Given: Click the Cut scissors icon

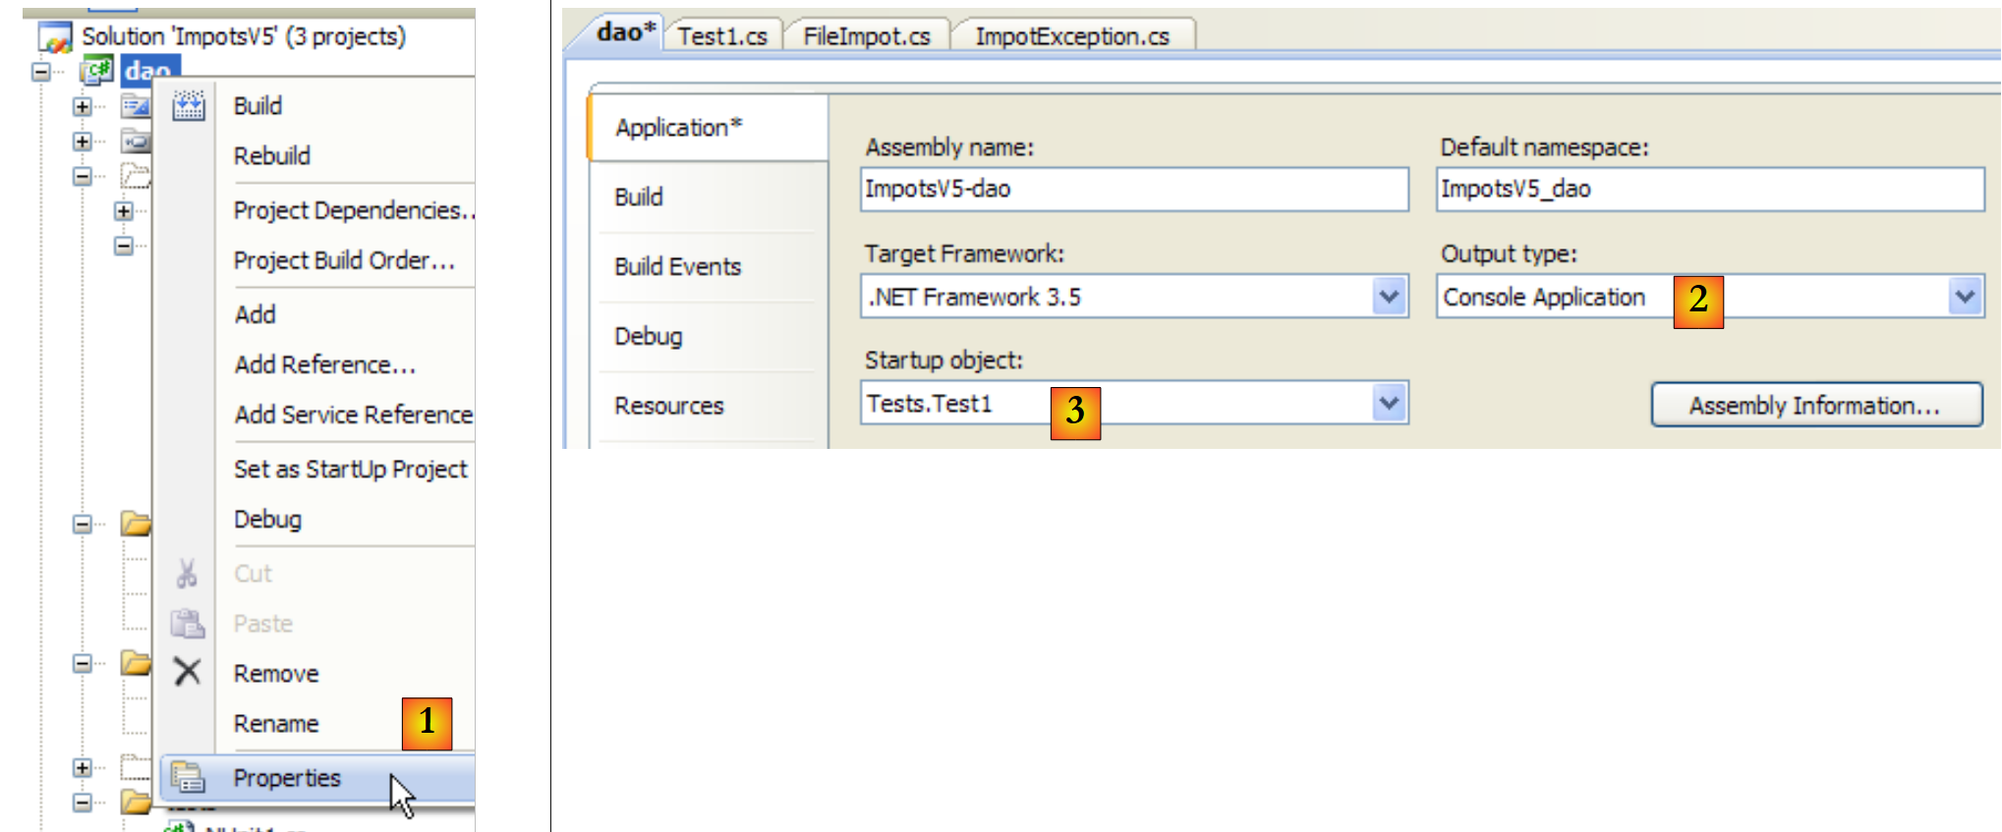Looking at the screenshot, I should 187,574.
